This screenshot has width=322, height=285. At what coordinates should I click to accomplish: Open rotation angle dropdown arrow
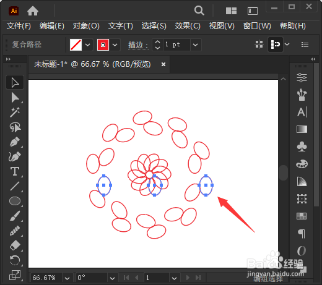click(x=112, y=278)
